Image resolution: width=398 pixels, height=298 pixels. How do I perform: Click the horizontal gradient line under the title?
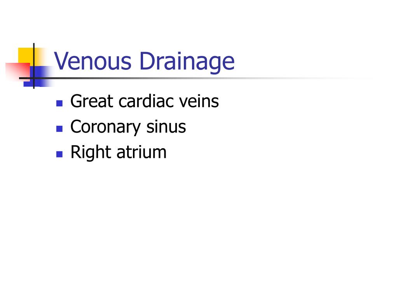pyautogui.click(x=196, y=78)
